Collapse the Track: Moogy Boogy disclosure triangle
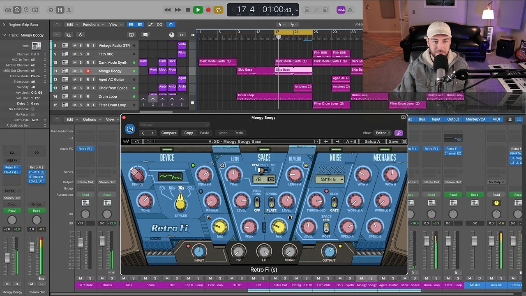This screenshot has height=296, width=526. [4, 35]
